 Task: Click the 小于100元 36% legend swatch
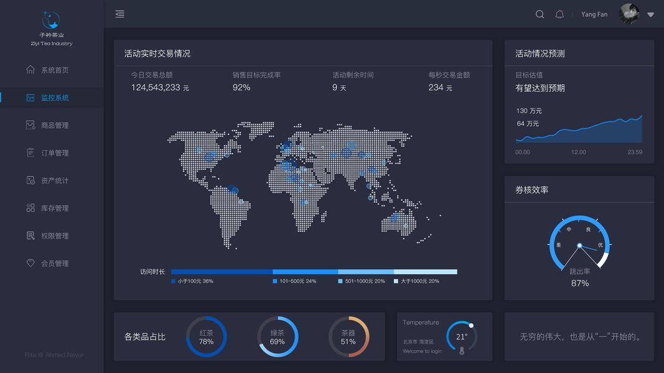click(173, 281)
